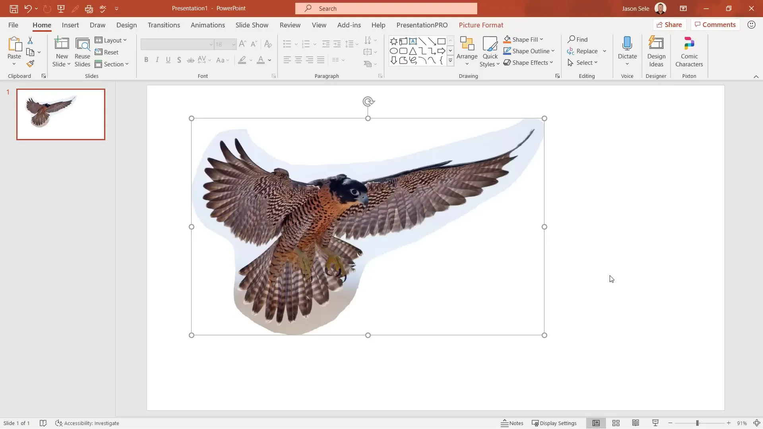Click the Share button
The image size is (763, 429).
coord(670,24)
